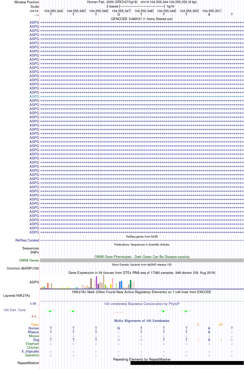Click 'RefSeq genes from NCBI' title
This screenshot has width=244, height=369.
coord(142,237)
